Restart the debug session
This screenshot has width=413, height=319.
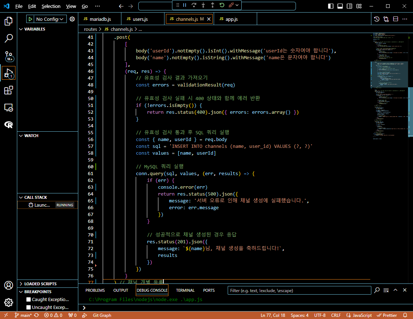222,5
